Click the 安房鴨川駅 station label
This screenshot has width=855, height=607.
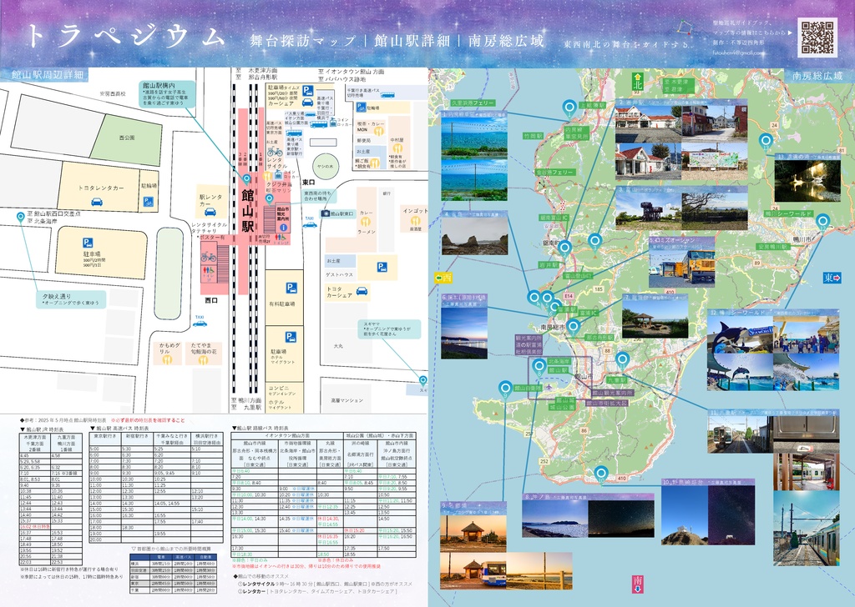point(772,247)
